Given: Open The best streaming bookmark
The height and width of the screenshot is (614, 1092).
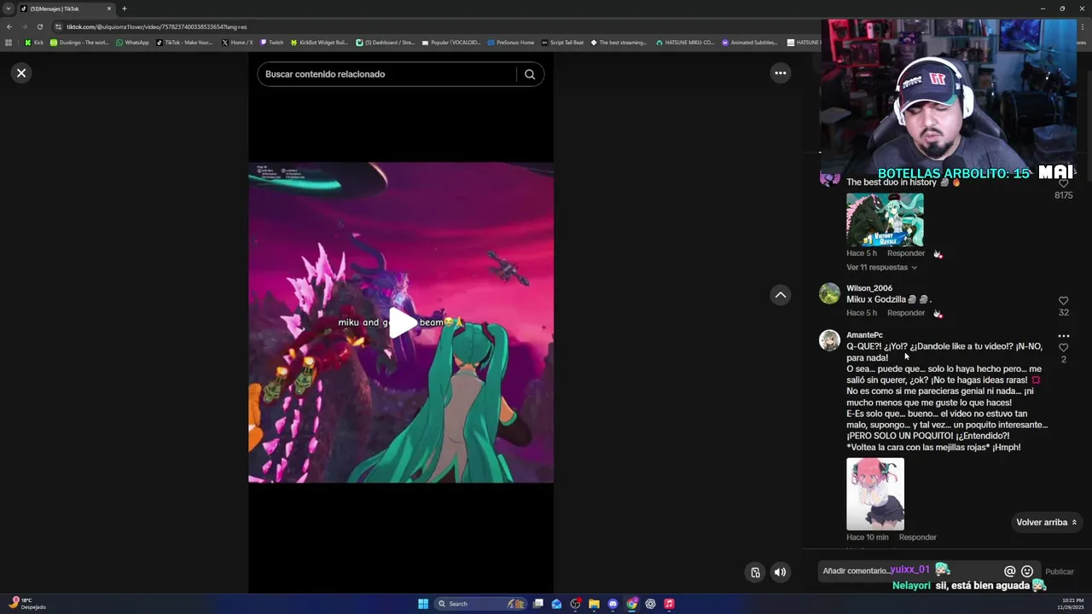Looking at the screenshot, I should [x=619, y=42].
